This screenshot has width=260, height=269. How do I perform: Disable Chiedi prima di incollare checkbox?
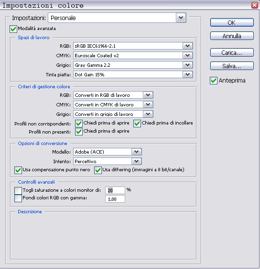click(x=137, y=124)
